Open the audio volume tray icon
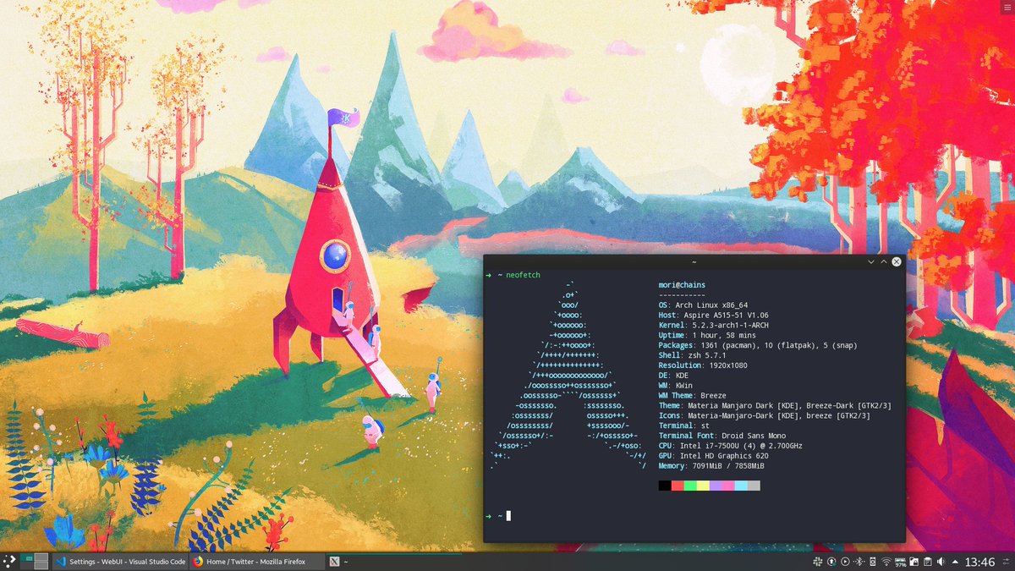The width and height of the screenshot is (1015, 571). point(941,562)
